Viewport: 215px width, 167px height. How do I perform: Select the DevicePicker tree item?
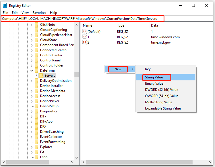pyautogui.click(x=49, y=101)
